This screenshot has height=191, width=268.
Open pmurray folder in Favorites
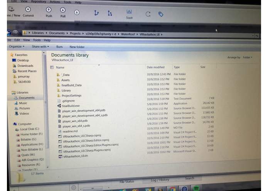pyautogui.click(x=24, y=77)
